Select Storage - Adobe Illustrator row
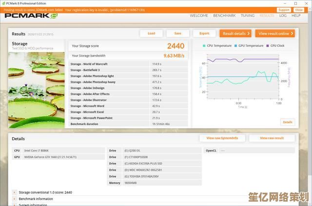The image size is (312, 206). pyautogui.click(x=128, y=100)
